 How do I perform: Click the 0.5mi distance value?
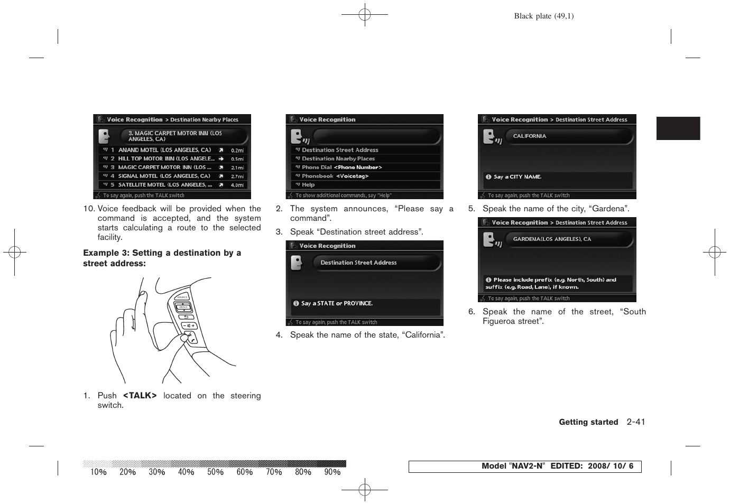click(x=237, y=159)
